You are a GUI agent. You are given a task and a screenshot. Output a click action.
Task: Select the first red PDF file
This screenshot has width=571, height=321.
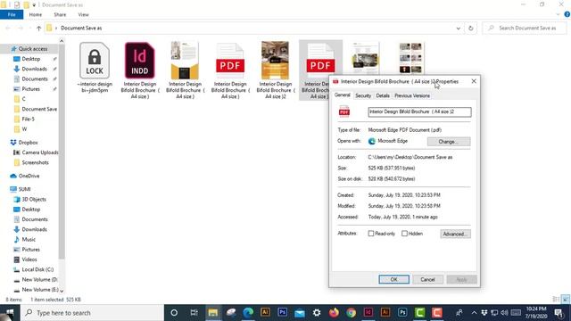coord(230,61)
